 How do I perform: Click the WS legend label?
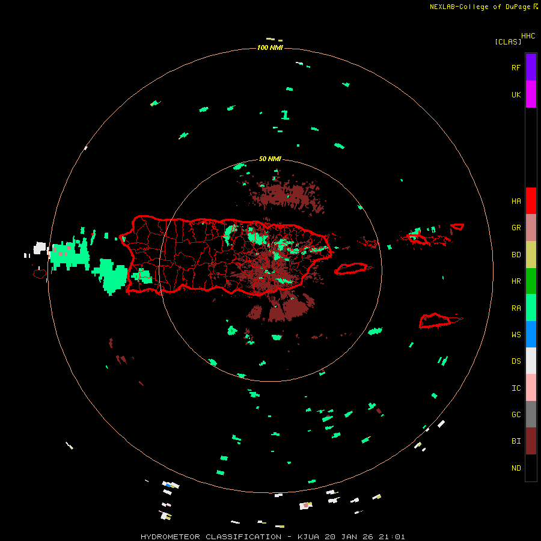click(516, 335)
